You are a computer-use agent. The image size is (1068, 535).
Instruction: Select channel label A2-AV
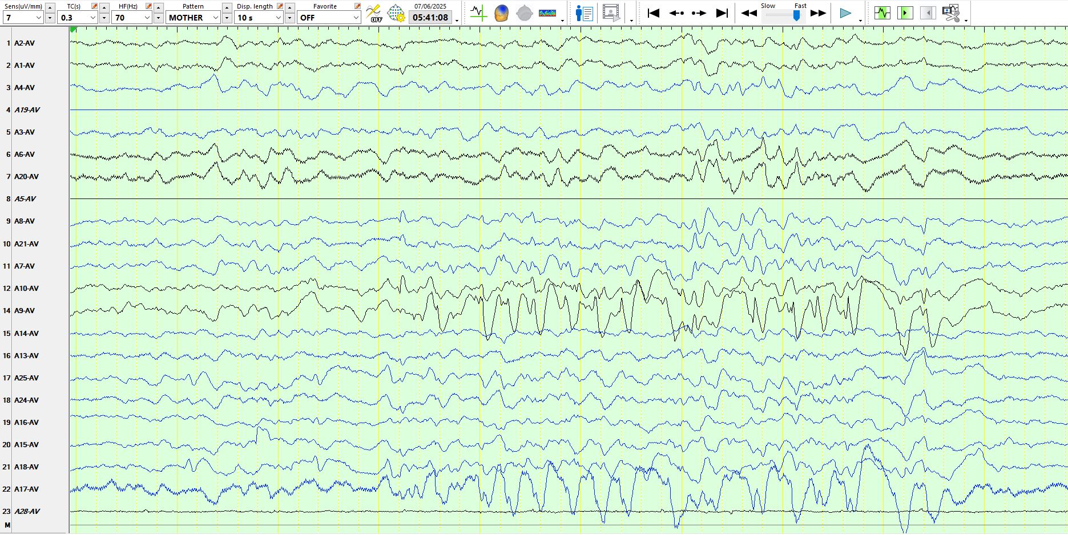coord(25,43)
